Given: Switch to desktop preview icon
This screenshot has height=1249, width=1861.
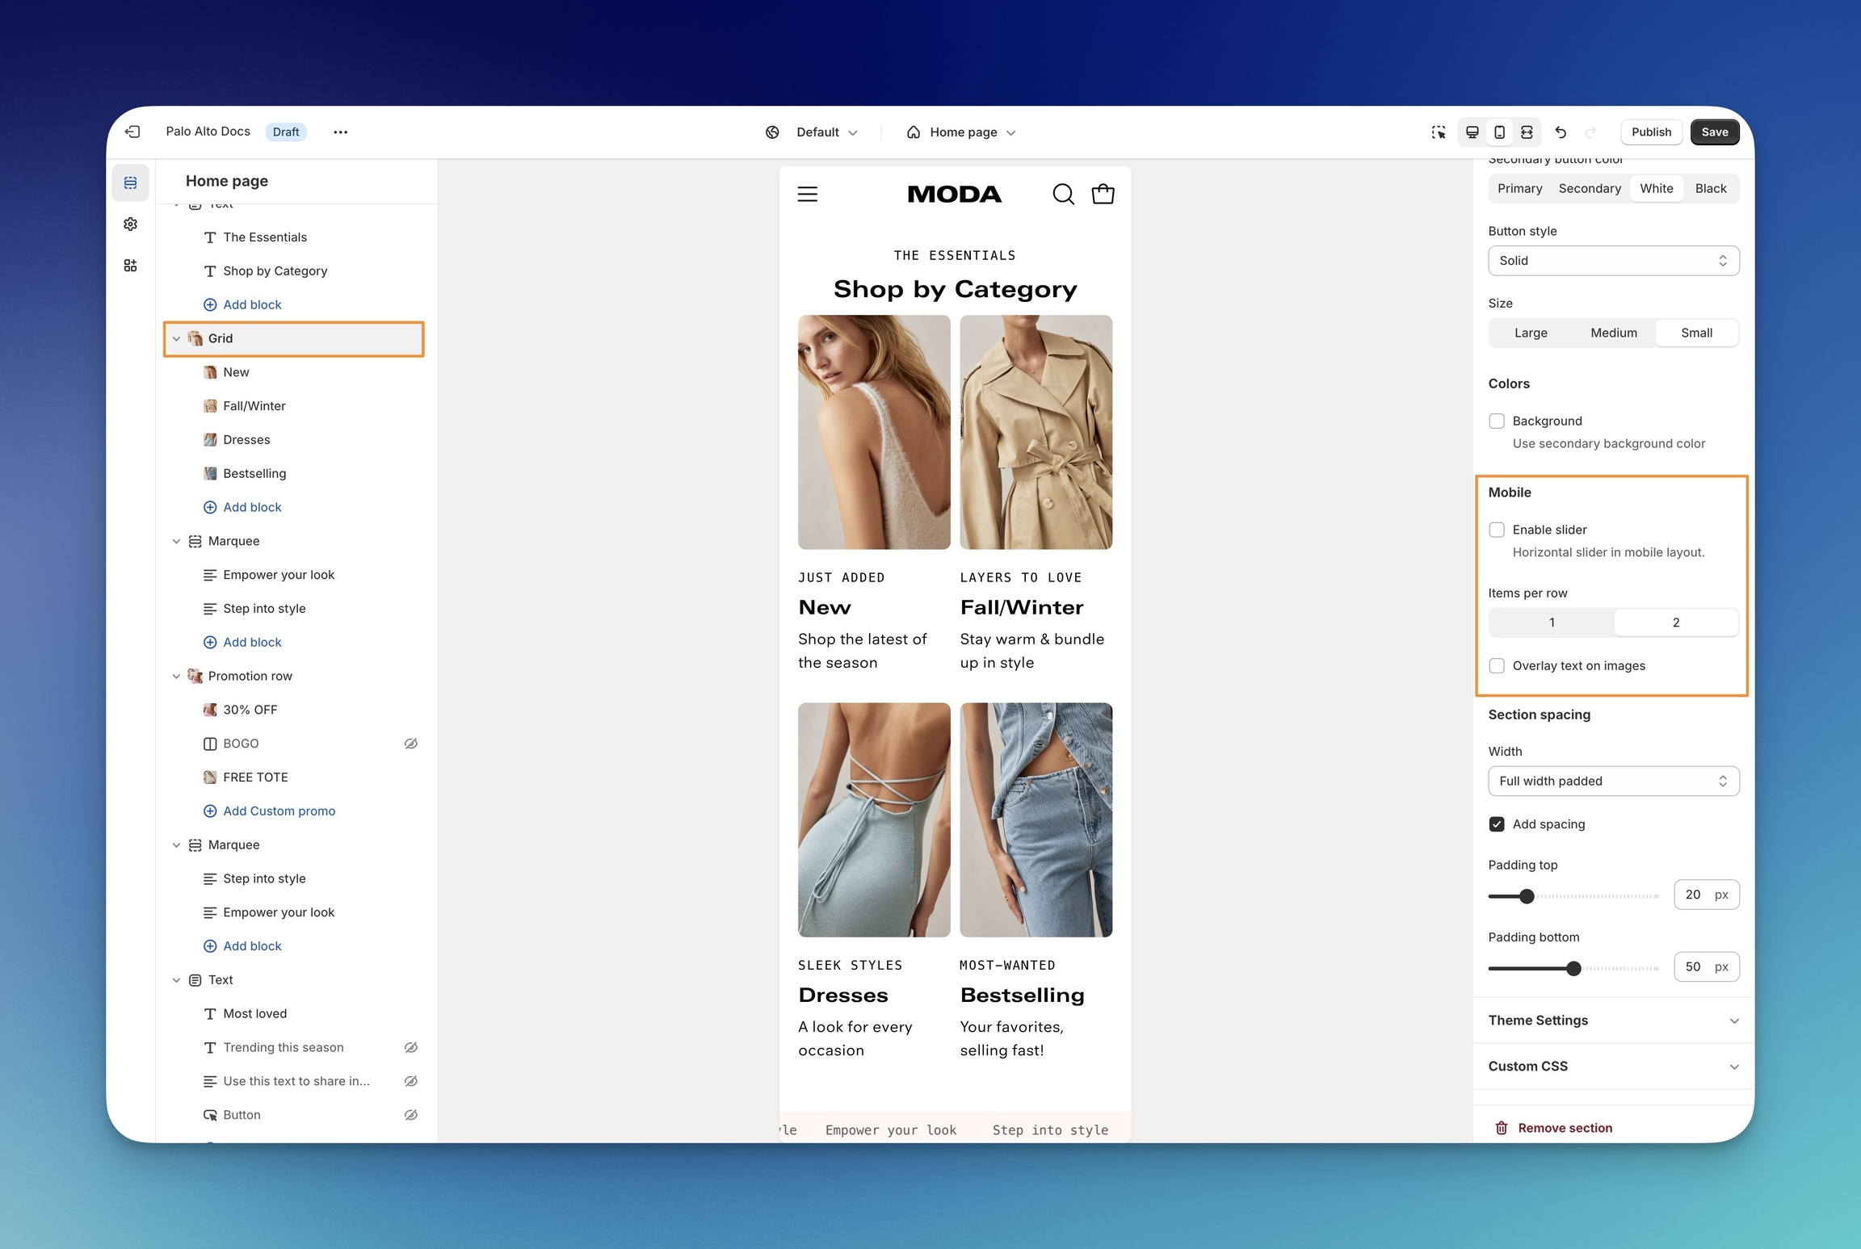Looking at the screenshot, I should [1472, 132].
